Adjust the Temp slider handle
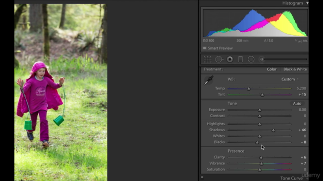 (x=249, y=89)
